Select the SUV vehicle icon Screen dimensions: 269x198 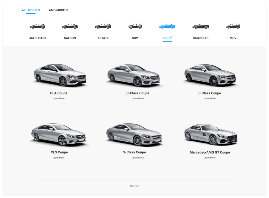click(x=135, y=26)
